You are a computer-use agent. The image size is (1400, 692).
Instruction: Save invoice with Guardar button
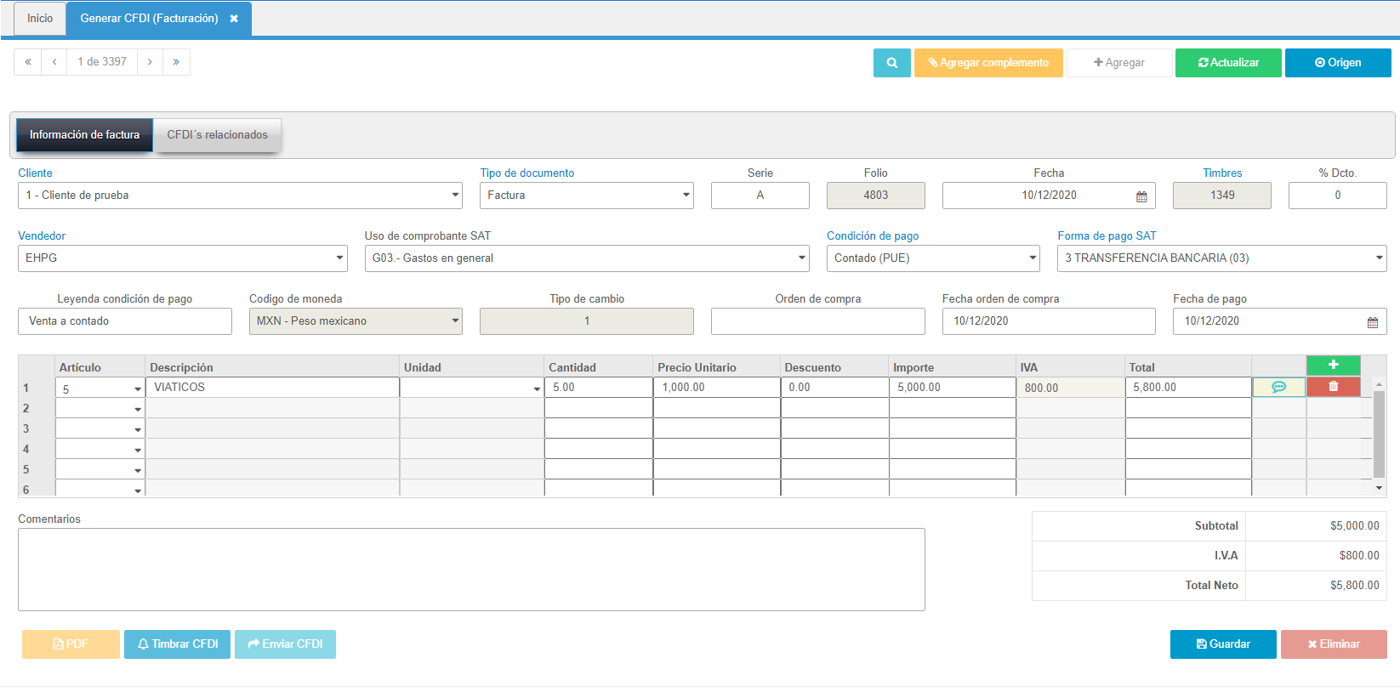[x=1223, y=644]
